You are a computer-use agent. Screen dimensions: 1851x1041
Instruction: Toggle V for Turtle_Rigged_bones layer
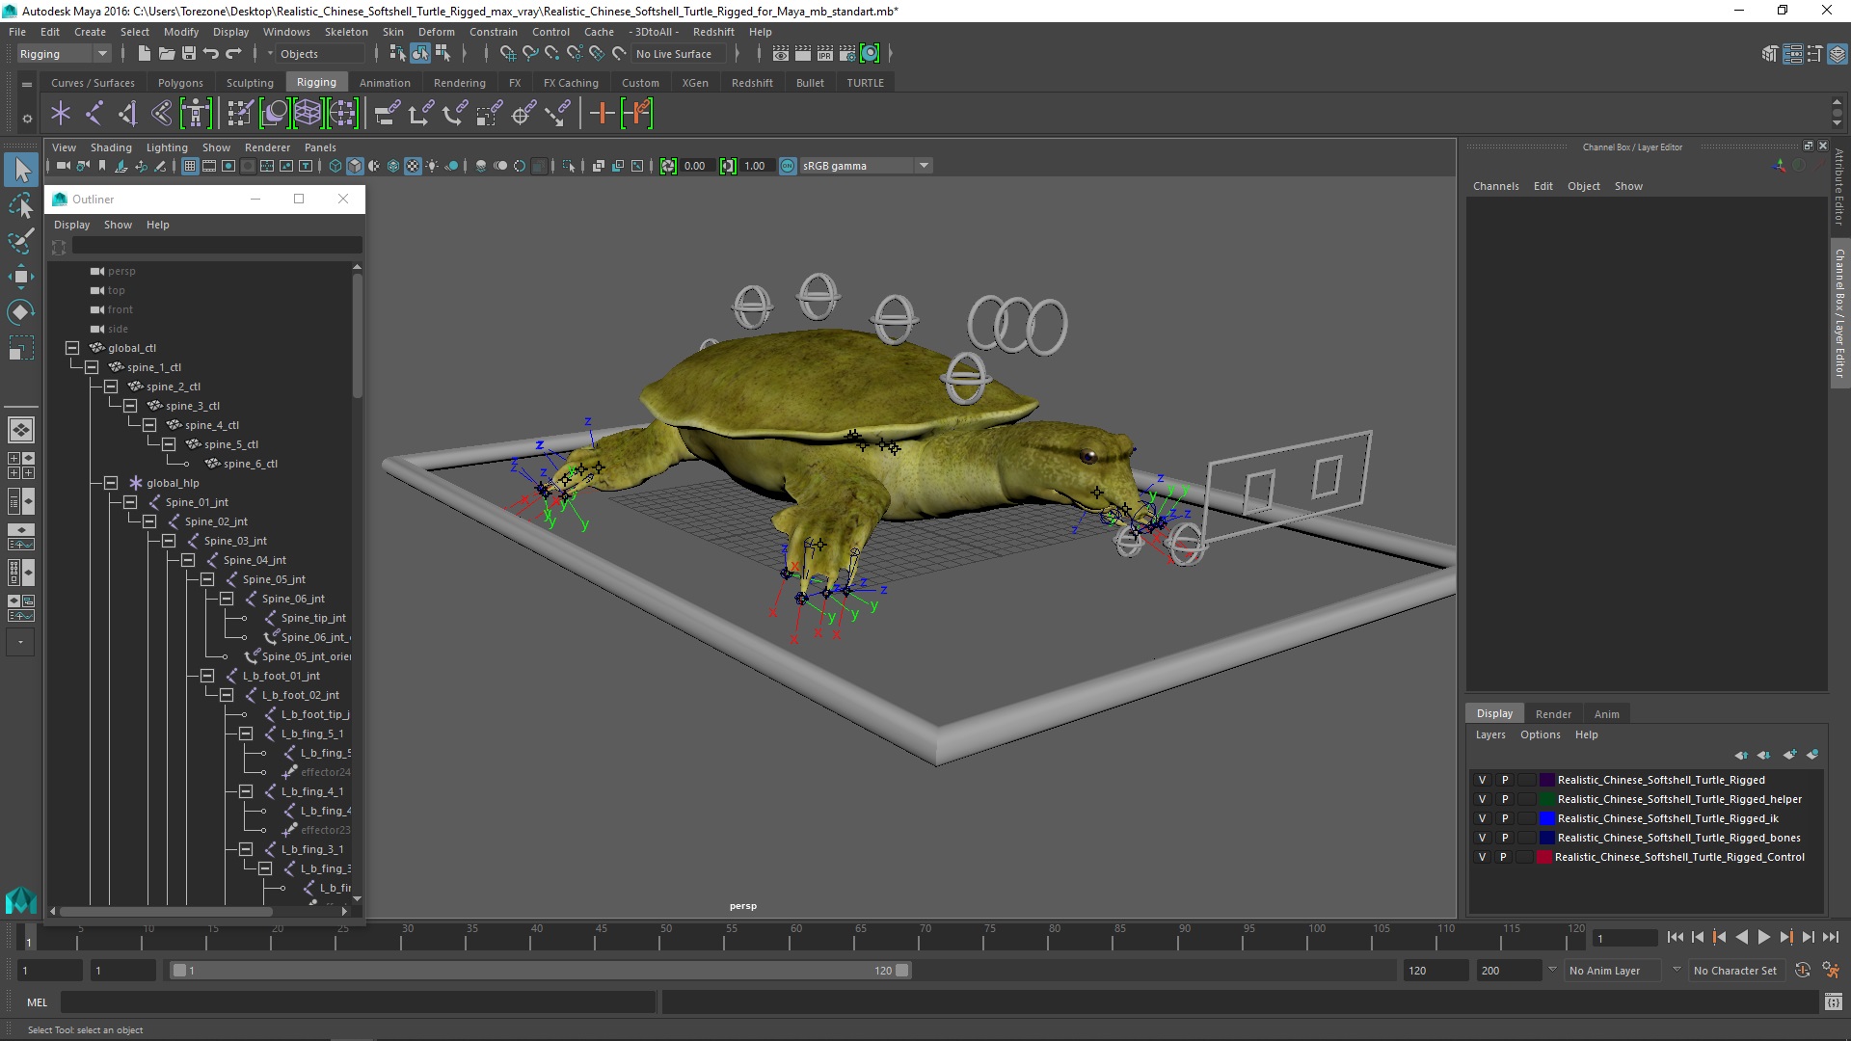[1482, 838]
